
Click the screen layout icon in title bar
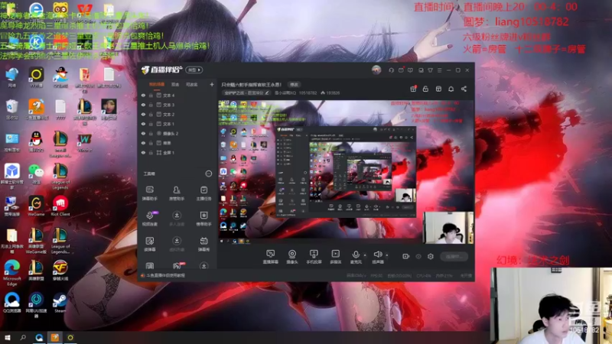coord(421,70)
